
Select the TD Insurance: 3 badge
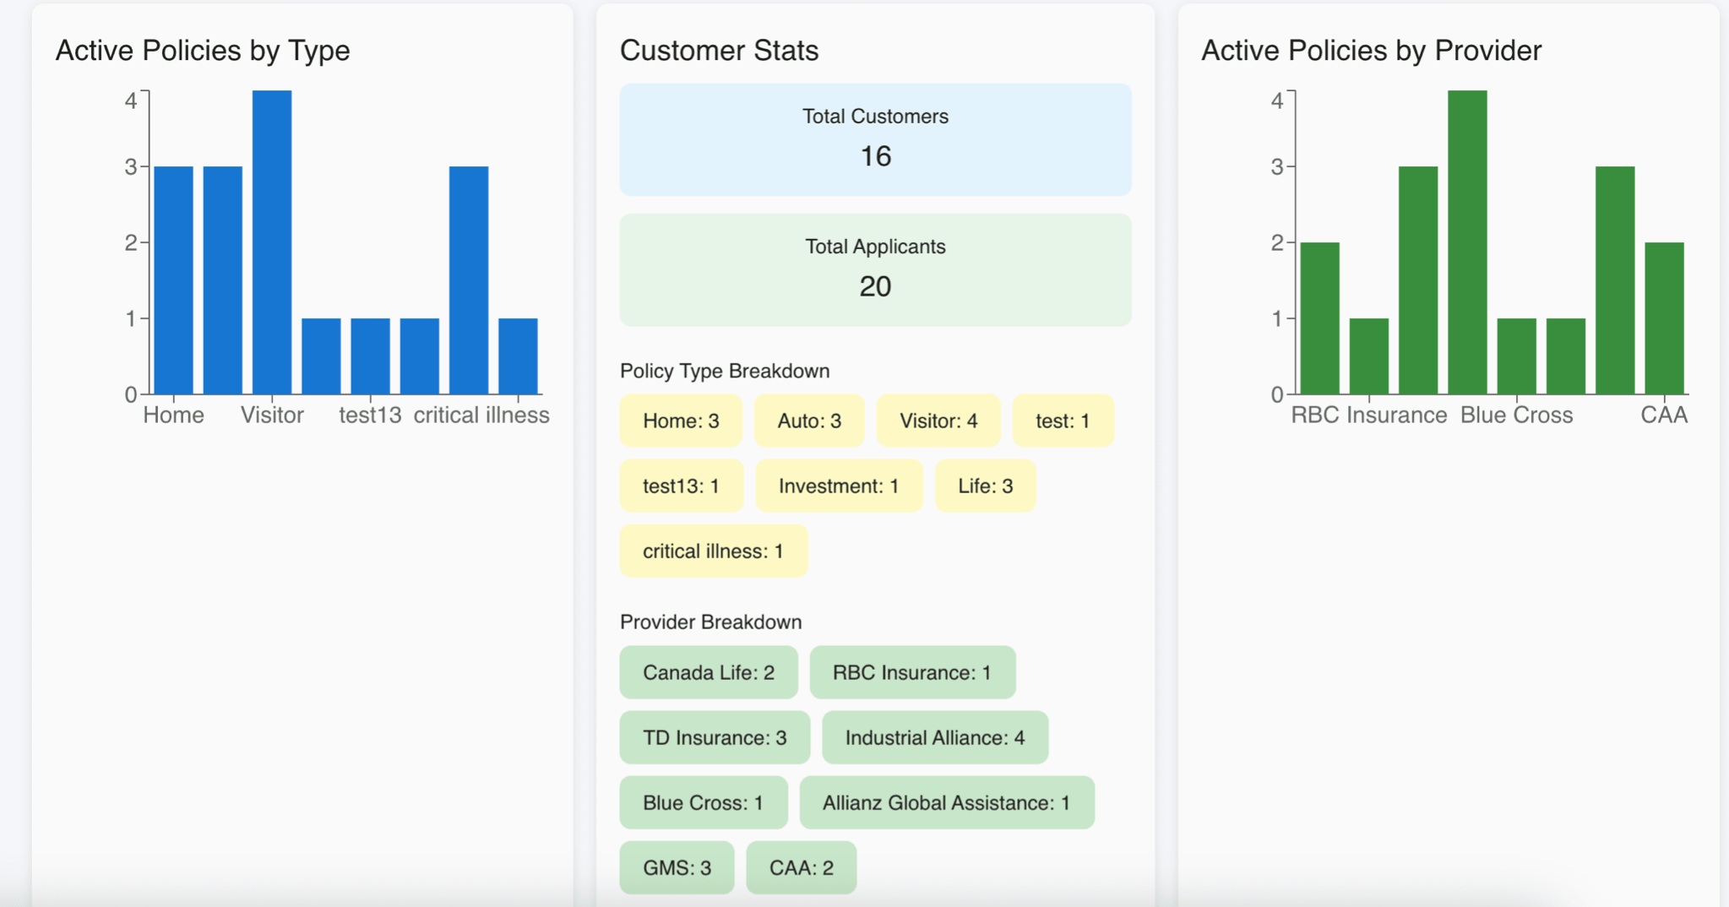click(x=713, y=737)
